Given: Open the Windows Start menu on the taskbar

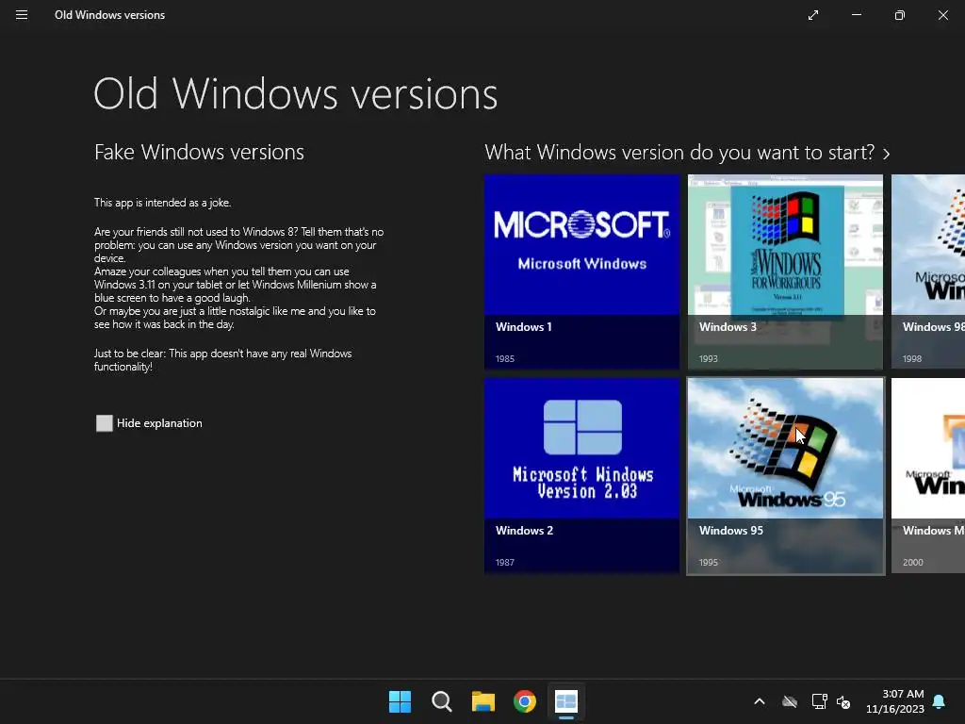Looking at the screenshot, I should pos(400,701).
